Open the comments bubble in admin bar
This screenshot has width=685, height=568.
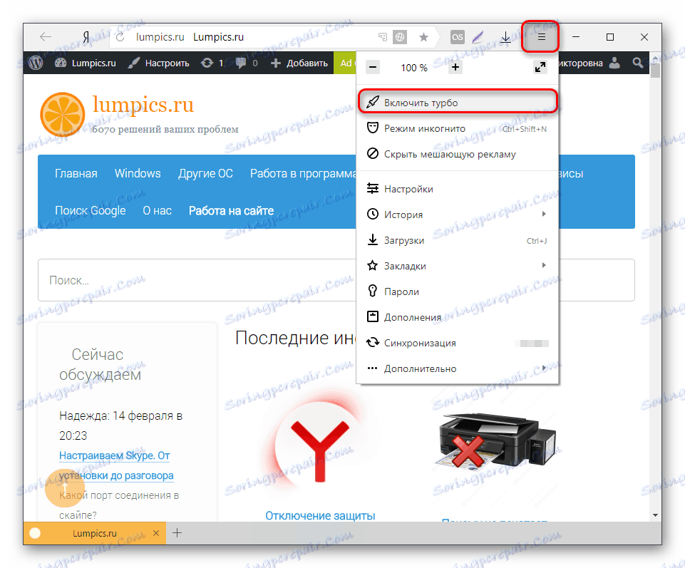click(x=247, y=63)
